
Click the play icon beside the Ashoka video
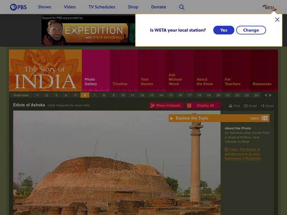227,150
